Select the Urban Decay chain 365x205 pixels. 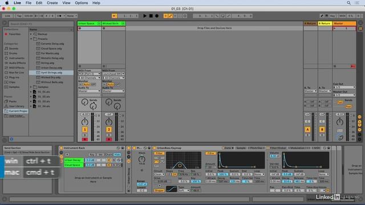coord(74,160)
